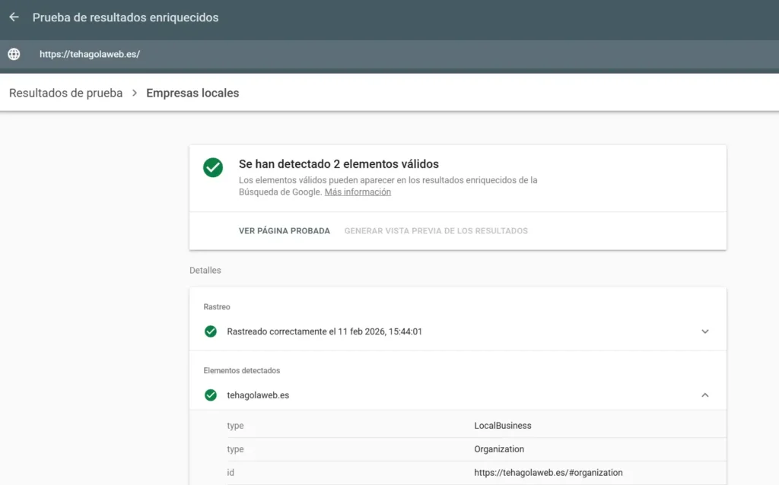
Task: Click the green check next to tehagolaweb.es
Action: [211, 395]
